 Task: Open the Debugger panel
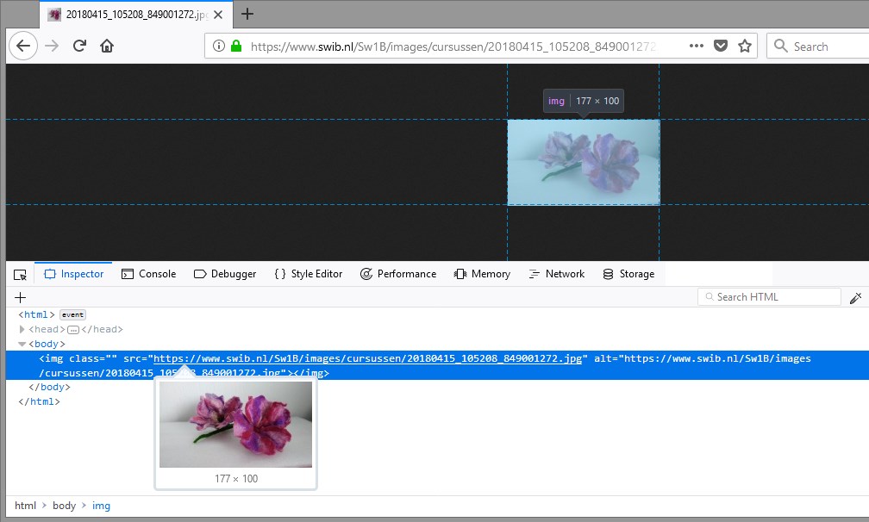(x=225, y=274)
